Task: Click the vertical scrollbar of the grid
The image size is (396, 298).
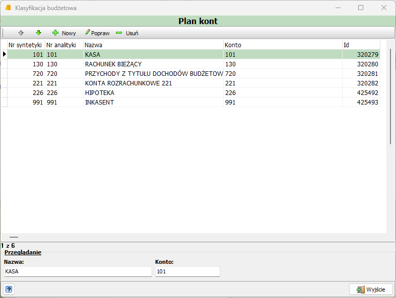Action: (390, 96)
